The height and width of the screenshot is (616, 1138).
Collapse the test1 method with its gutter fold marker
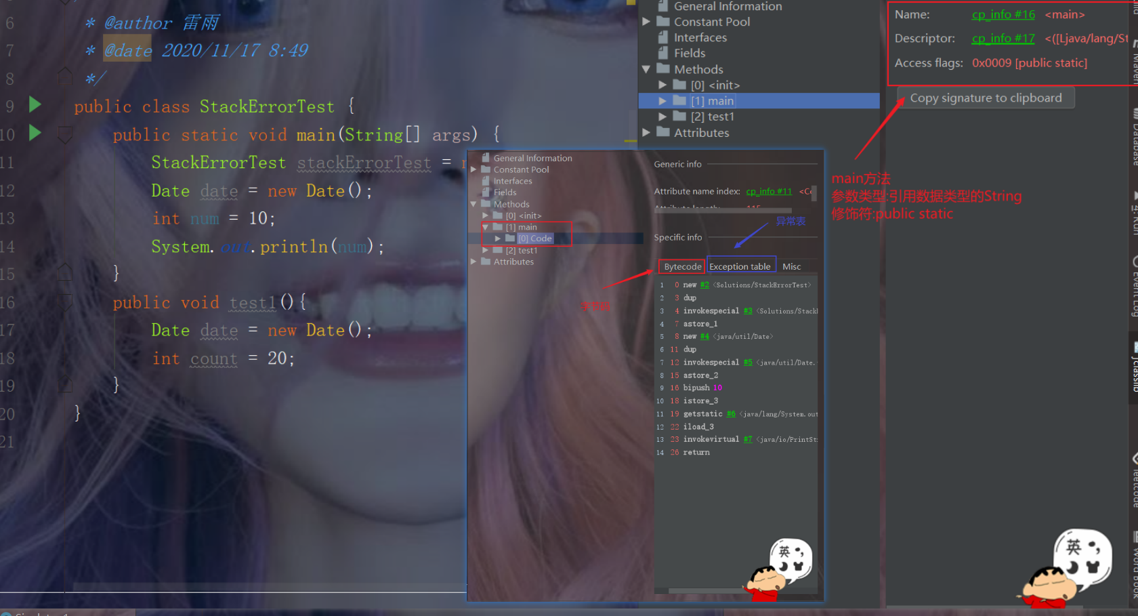65,302
